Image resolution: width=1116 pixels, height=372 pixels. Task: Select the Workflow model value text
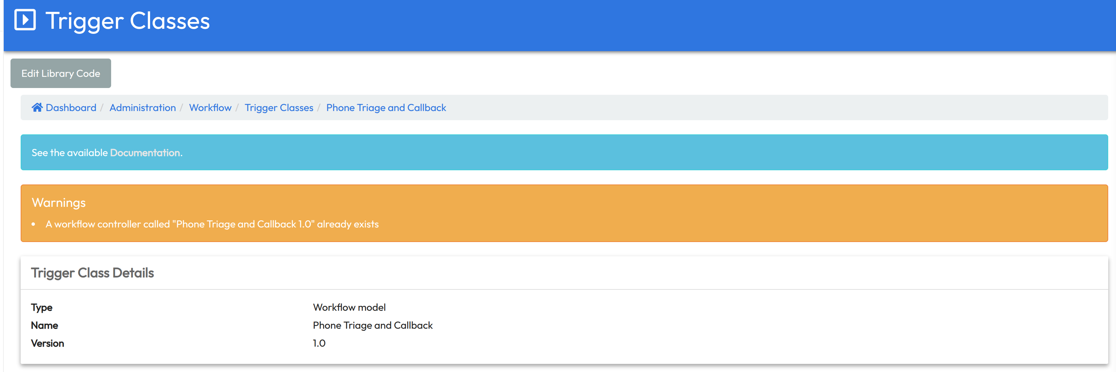click(x=349, y=307)
